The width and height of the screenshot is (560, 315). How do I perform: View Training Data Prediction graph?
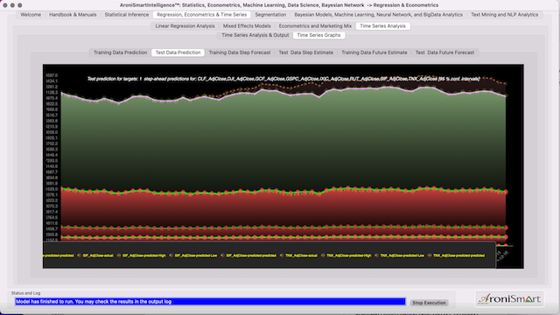point(120,52)
